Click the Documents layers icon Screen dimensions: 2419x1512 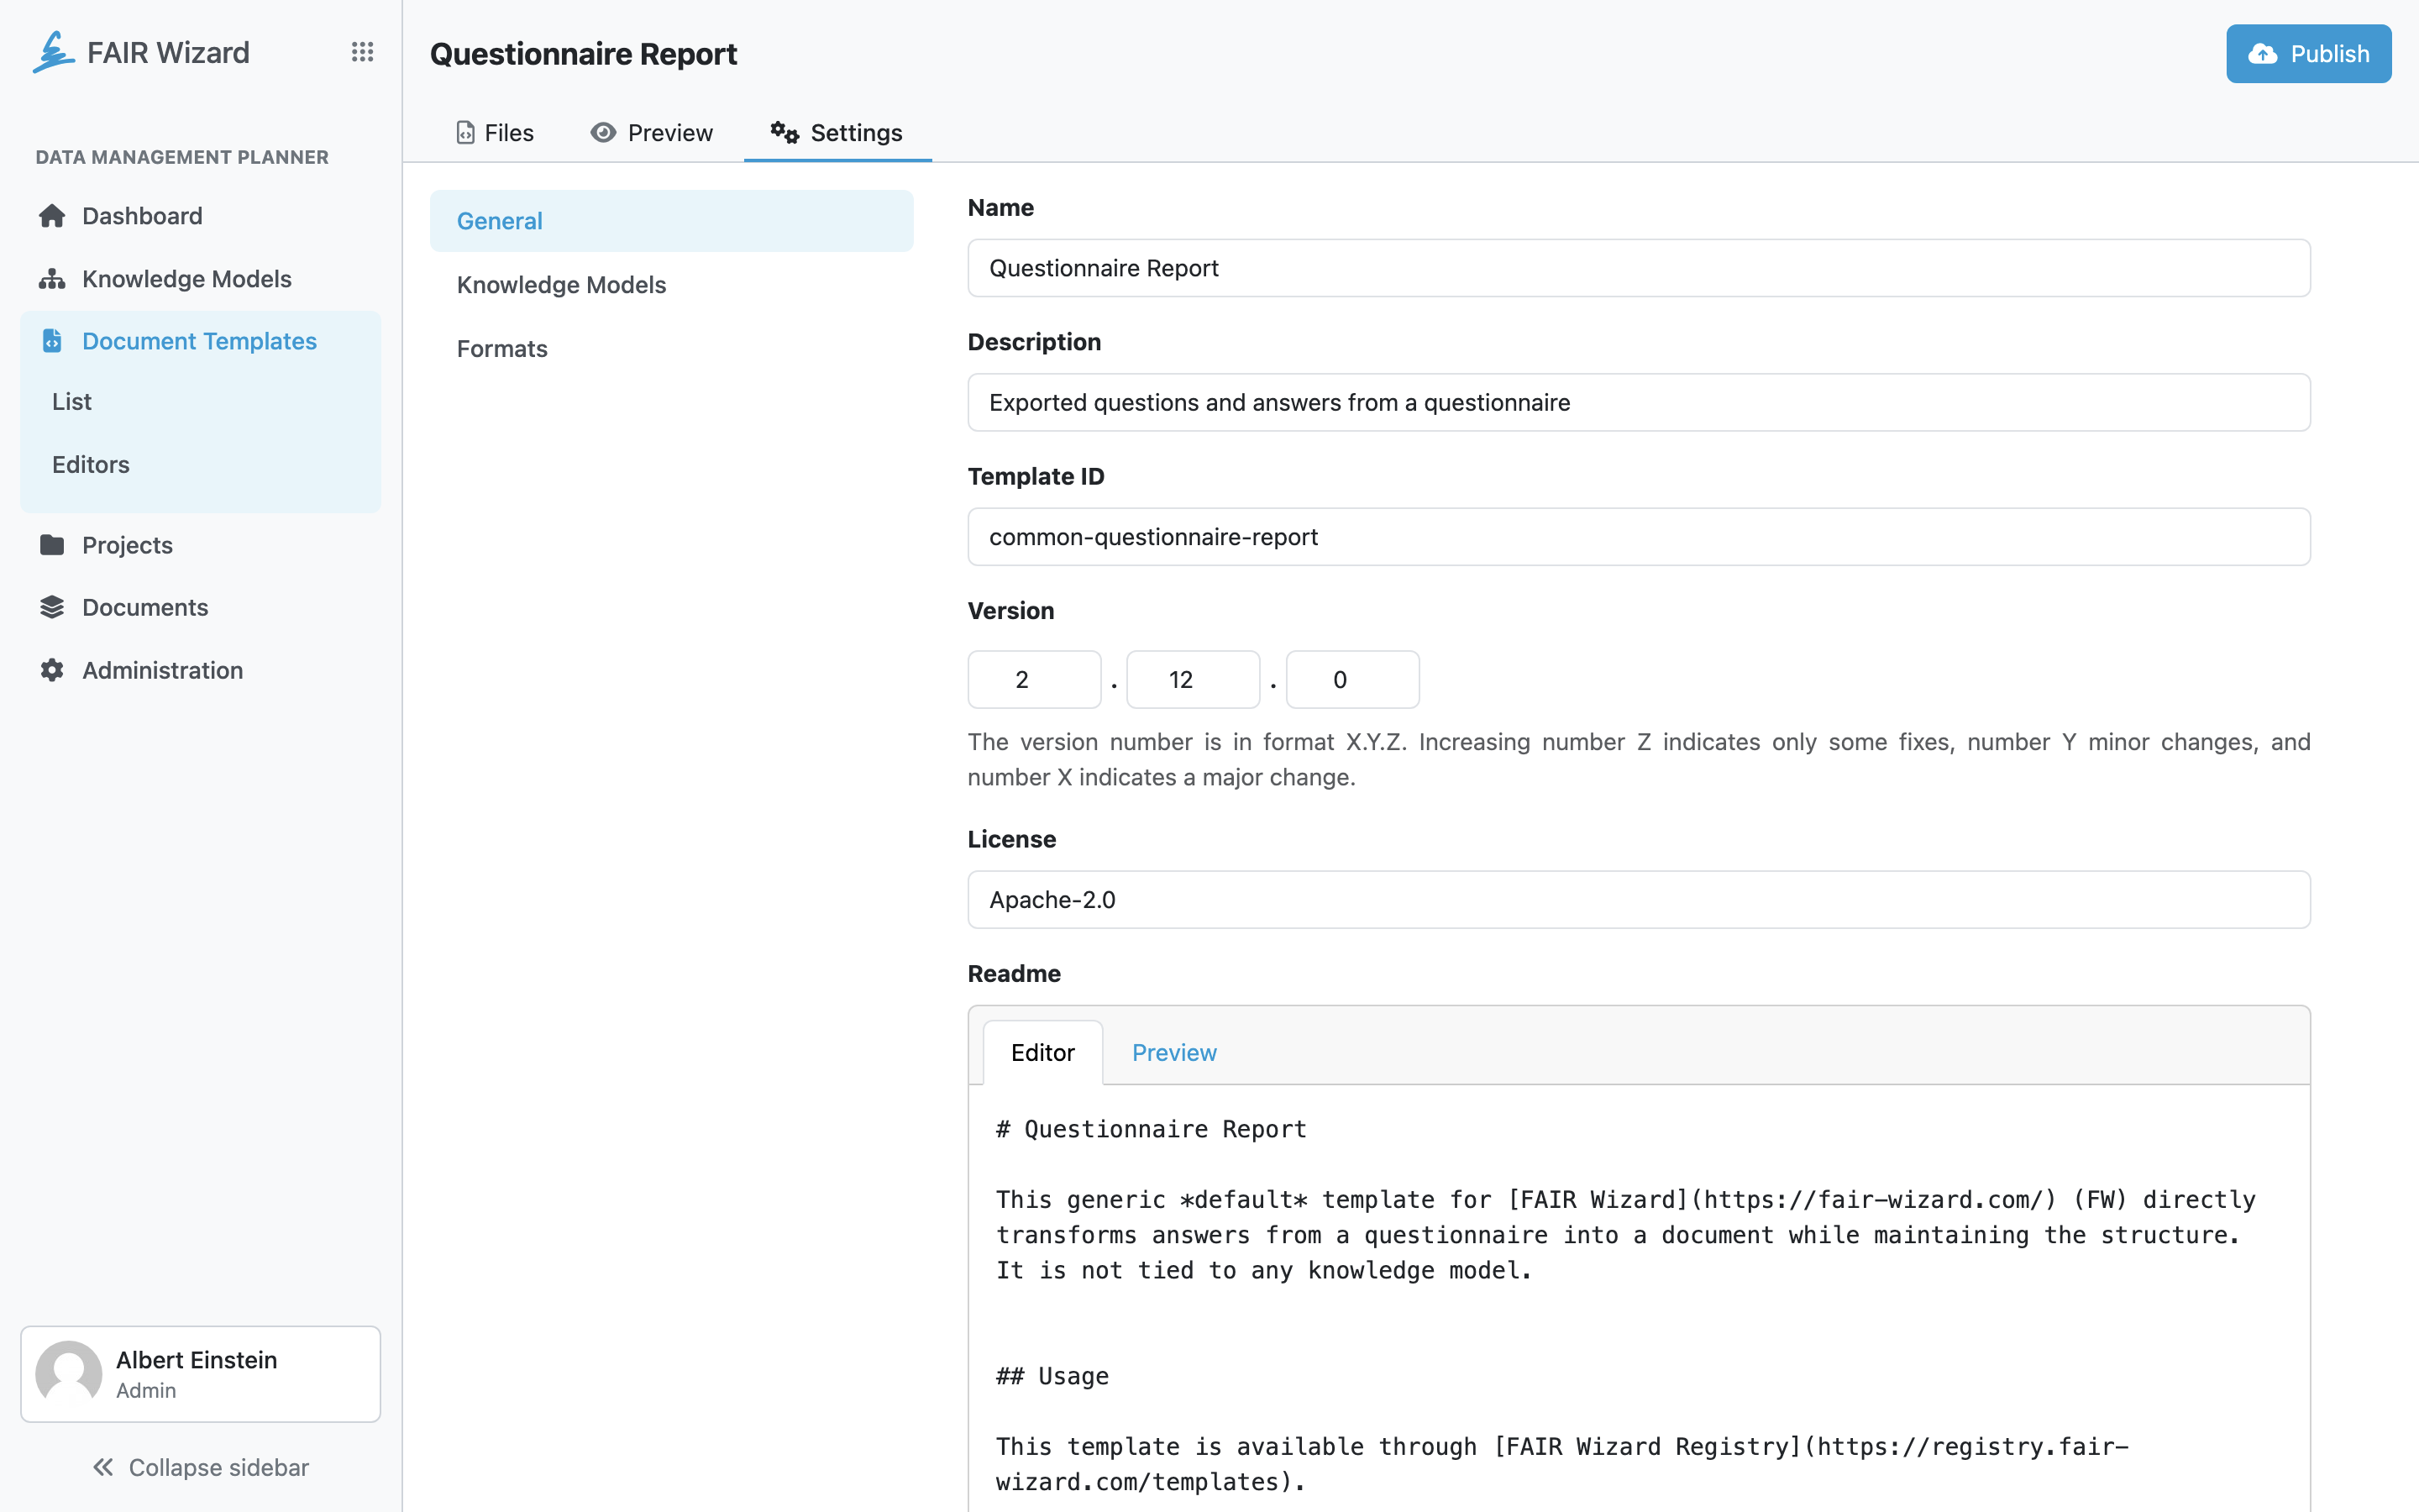tap(52, 607)
